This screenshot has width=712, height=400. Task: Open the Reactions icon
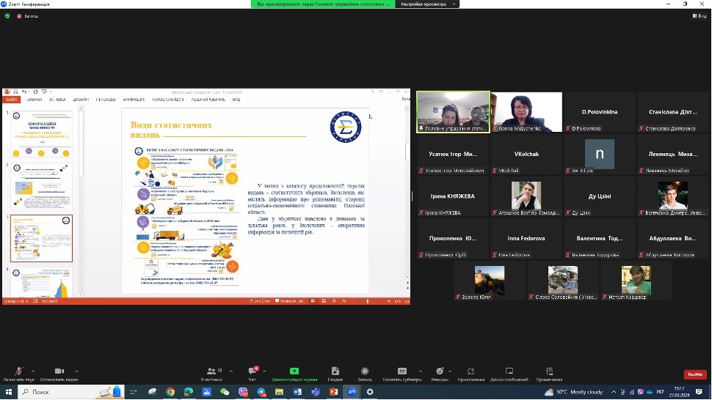(x=440, y=373)
